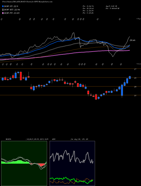Click the 'Pre V: 40.649 M' value
This screenshot has width=141, height=186.
112,8
